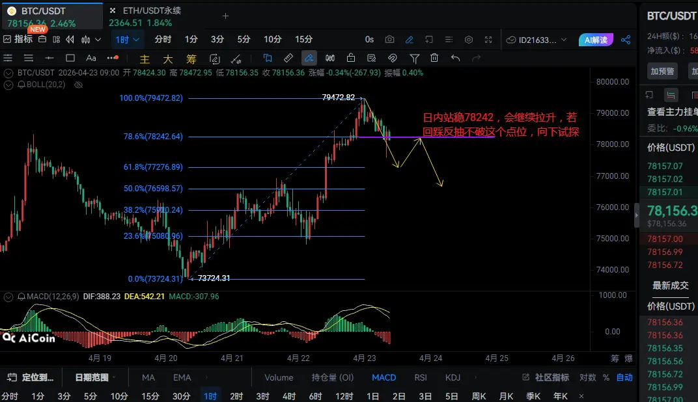This screenshot has width=698, height=402.
Task: Switch sub-indicator to Volume
Action: pos(279,377)
